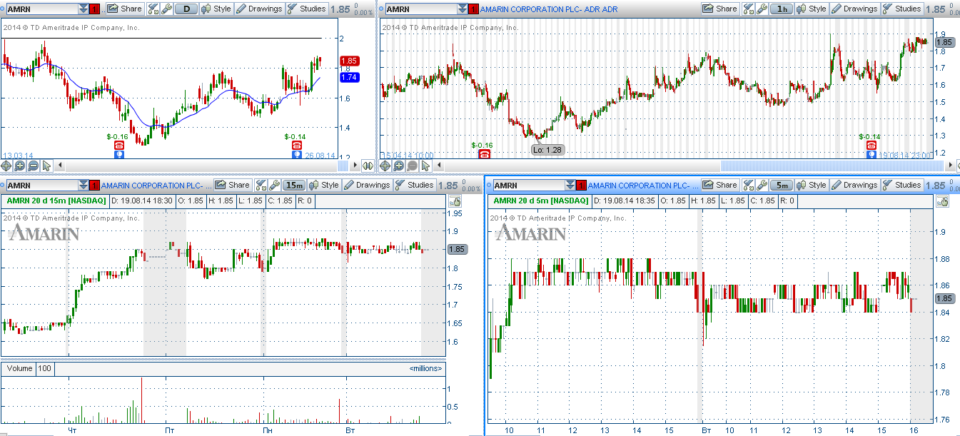Click hand icon at 5m chart corner
The width and height of the screenshot is (960, 436).
tap(941, 202)
